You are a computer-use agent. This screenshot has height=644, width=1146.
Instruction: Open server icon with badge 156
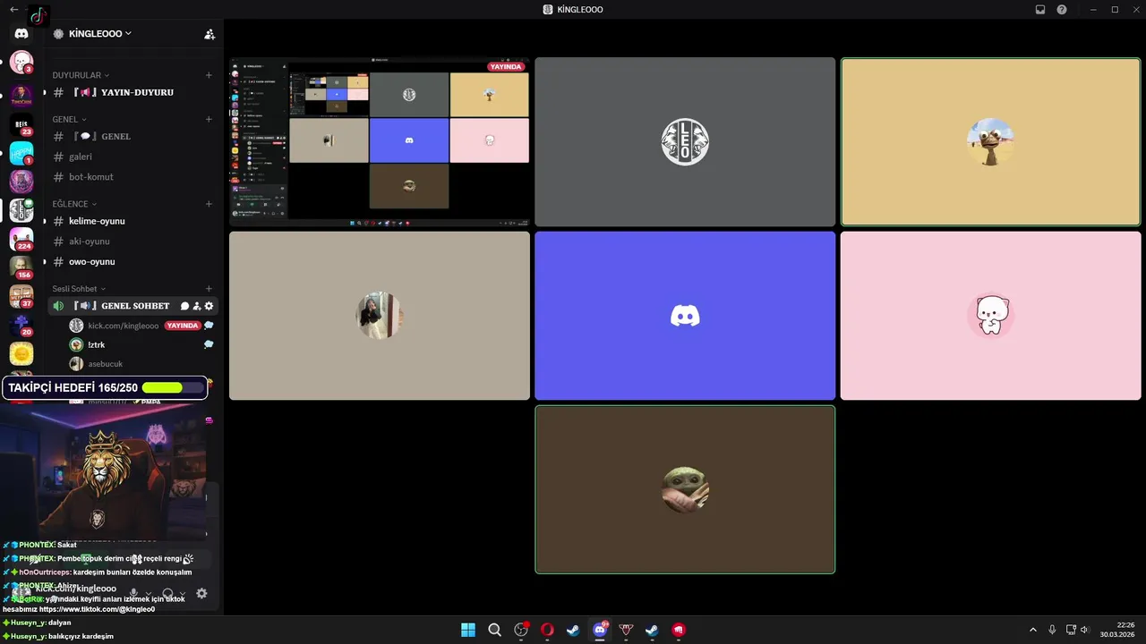21,267
